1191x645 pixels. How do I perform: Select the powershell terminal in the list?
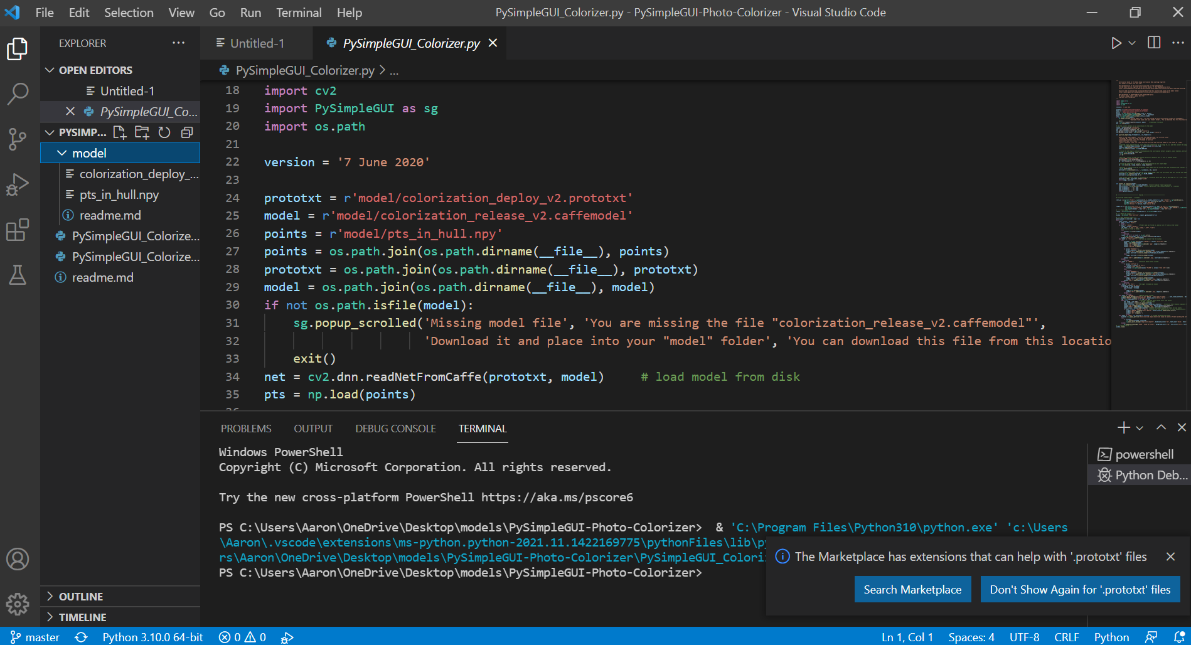point(1141,454)
